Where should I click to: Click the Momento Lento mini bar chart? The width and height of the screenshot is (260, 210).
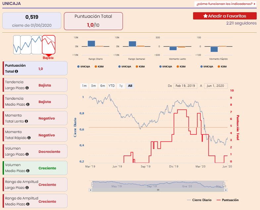178,46
